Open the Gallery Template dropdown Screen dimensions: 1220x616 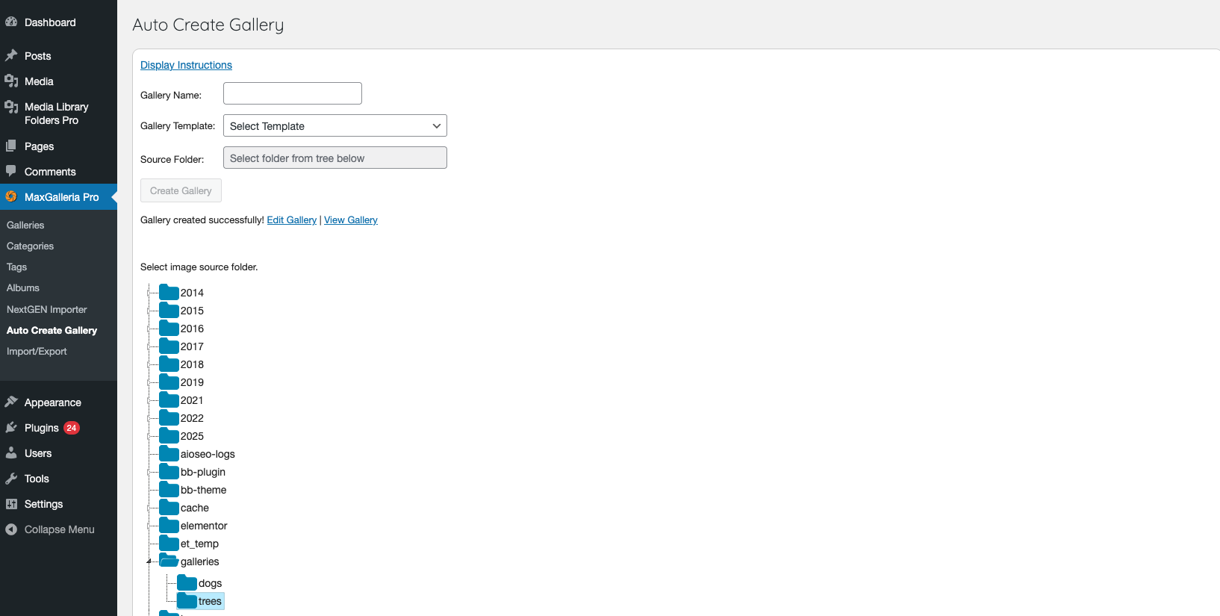tap(334, 126)
